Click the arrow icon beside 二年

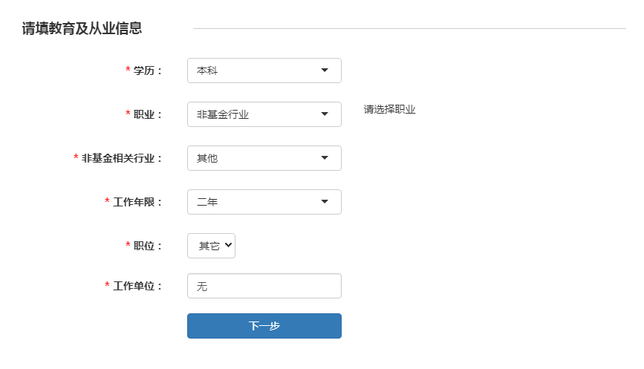click(x=325, y=201)
